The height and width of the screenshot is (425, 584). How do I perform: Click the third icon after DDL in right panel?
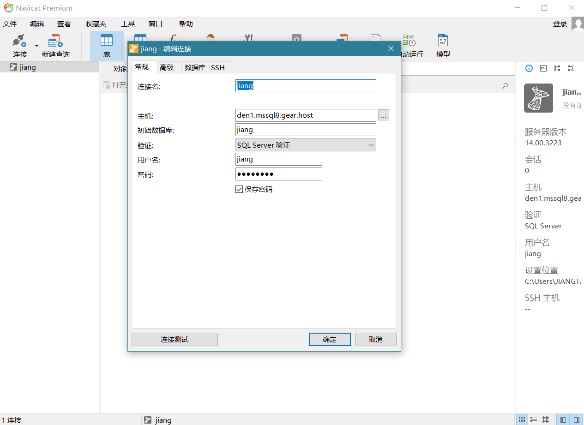pos(557,68)
